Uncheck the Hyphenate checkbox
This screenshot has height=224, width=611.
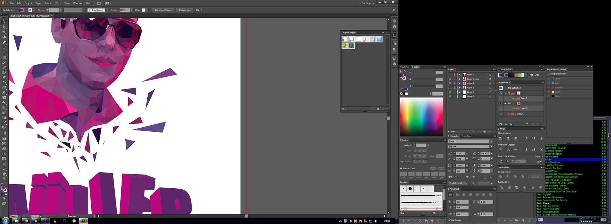pos(450,220)
